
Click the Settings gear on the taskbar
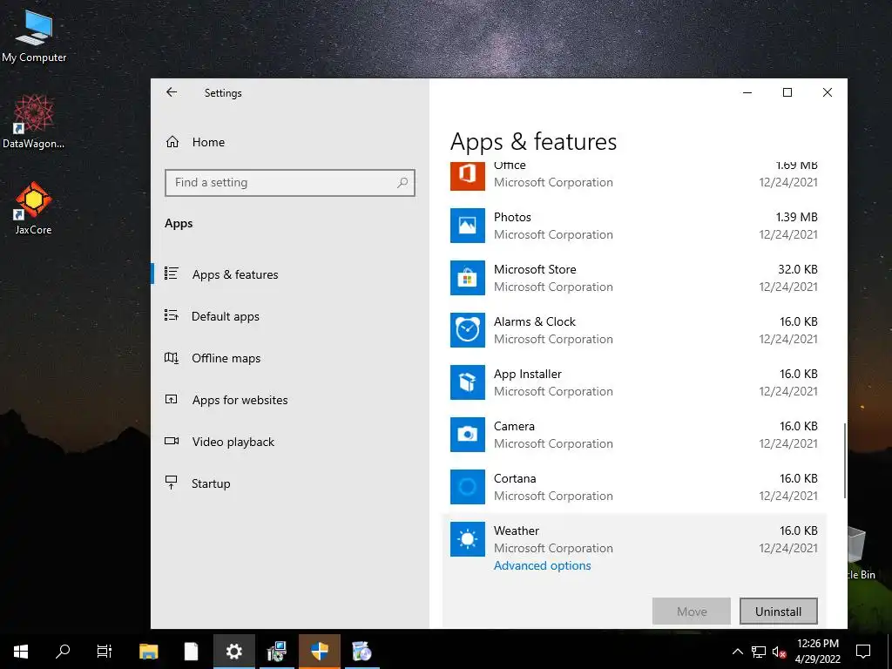(x=233, y=652)
